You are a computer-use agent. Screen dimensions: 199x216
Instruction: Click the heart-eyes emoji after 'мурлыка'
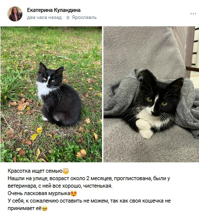[74, 194]
